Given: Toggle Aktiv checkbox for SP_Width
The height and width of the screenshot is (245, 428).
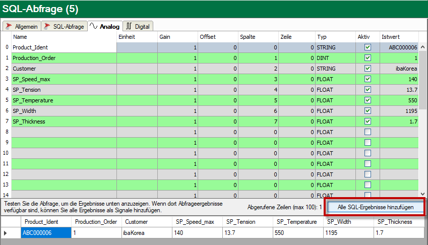Looking at the screenshot, I should tap(368, 111).
